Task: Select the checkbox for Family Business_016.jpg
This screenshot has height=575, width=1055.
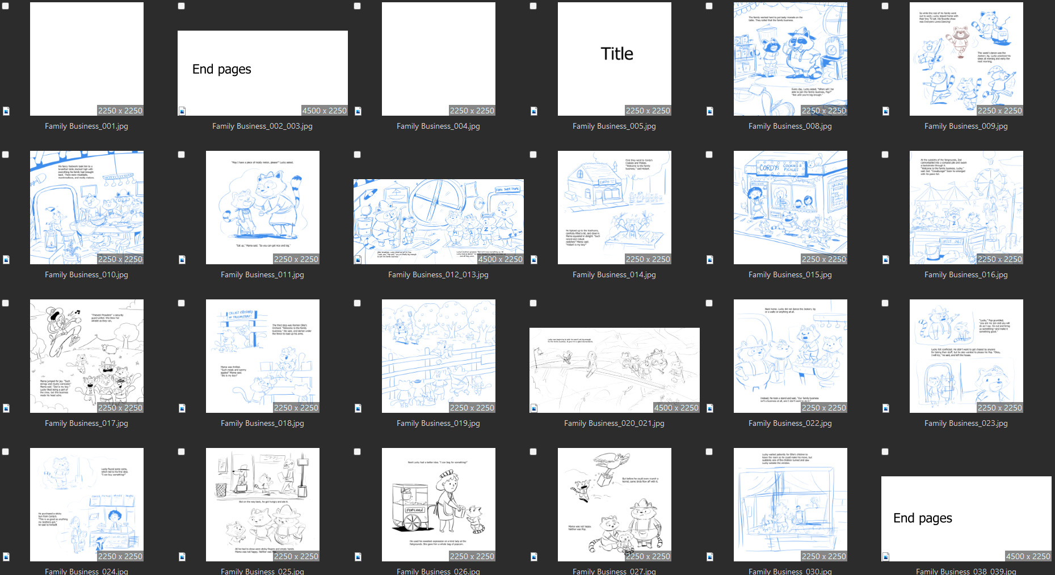Action: 885,155
